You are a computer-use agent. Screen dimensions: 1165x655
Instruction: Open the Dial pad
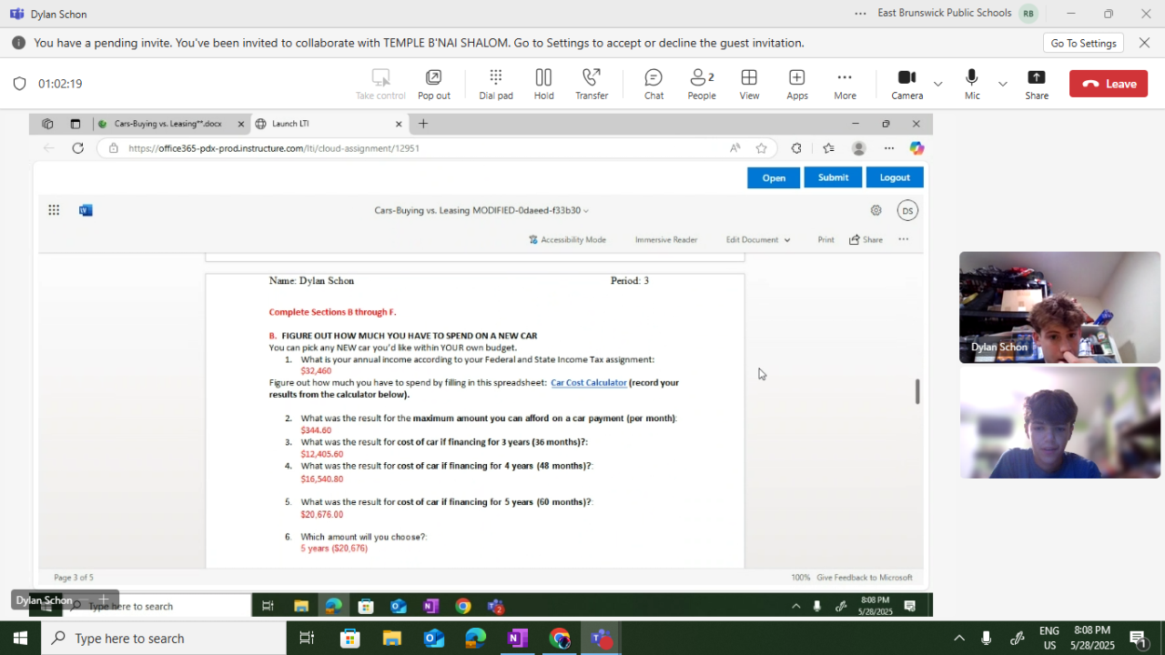coord(495,84)
